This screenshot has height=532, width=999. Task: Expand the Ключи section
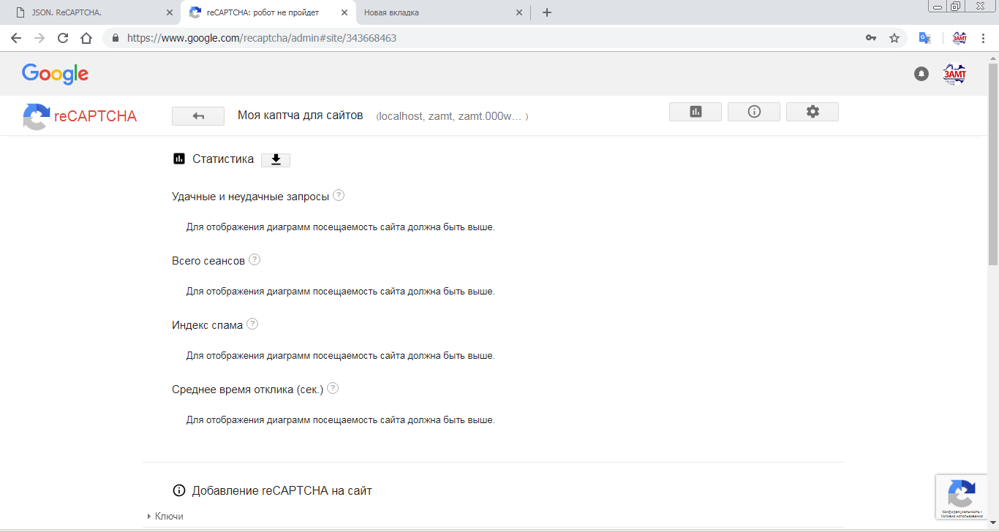click(165, 516)
